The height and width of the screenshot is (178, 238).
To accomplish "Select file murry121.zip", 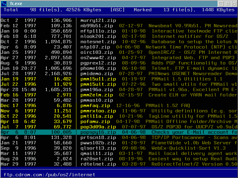I will point(98,20).
